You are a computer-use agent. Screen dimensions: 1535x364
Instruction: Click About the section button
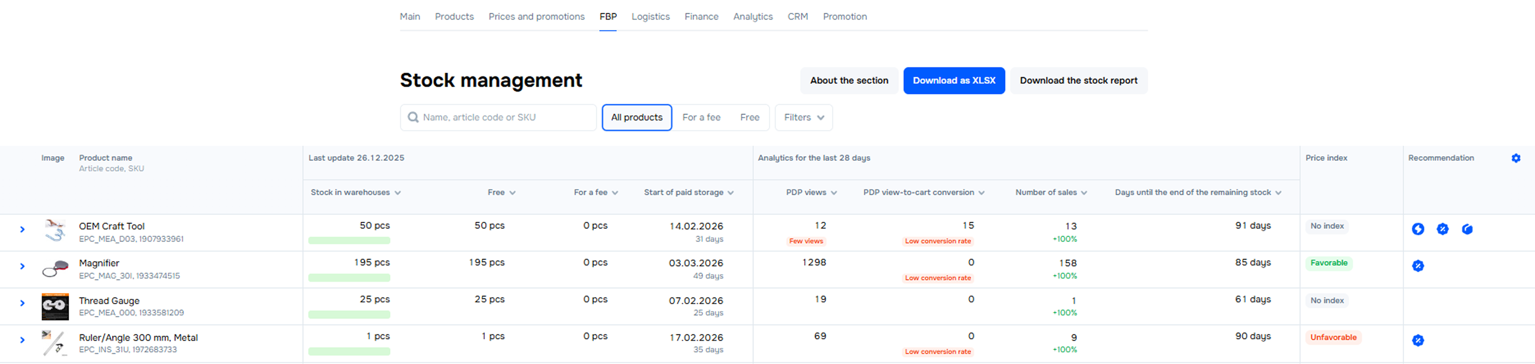(849, 81)
